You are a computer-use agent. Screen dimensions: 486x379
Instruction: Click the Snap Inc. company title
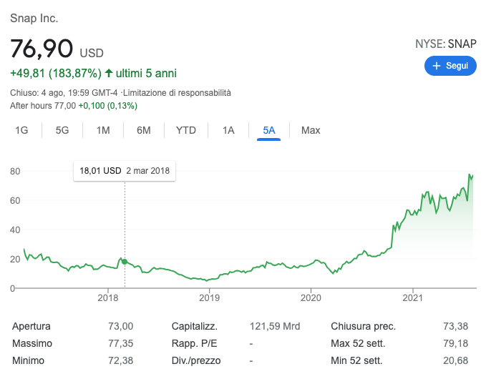[34, 18]
